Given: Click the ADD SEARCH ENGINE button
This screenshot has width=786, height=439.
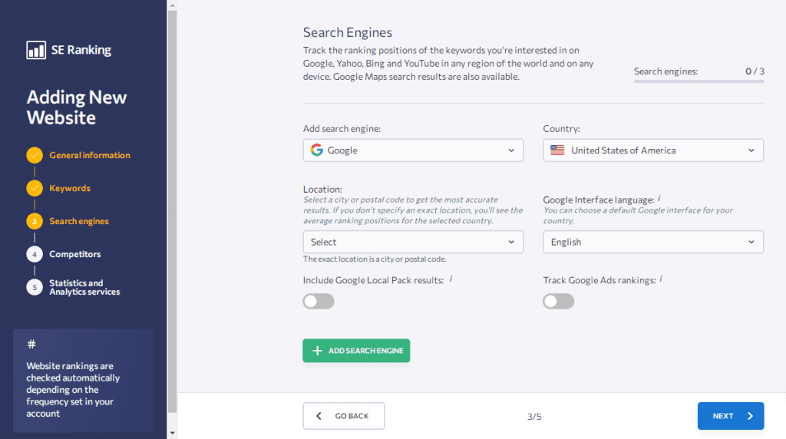Looking at the screenshot, I should [356, 351].
